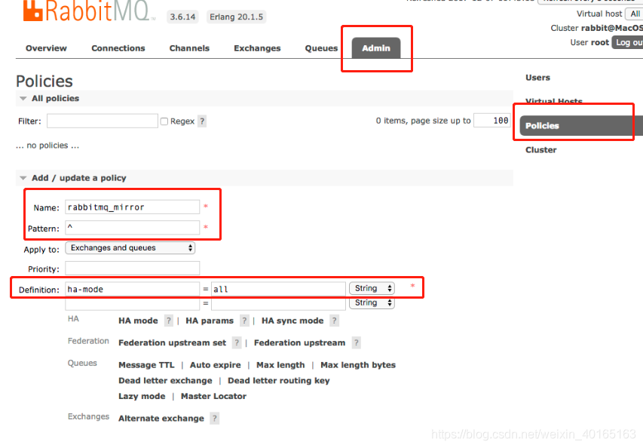The width and height of the screenshot is (643, 448).
Task: Enable the Regex filter checkbox
Action: [163, 121]
